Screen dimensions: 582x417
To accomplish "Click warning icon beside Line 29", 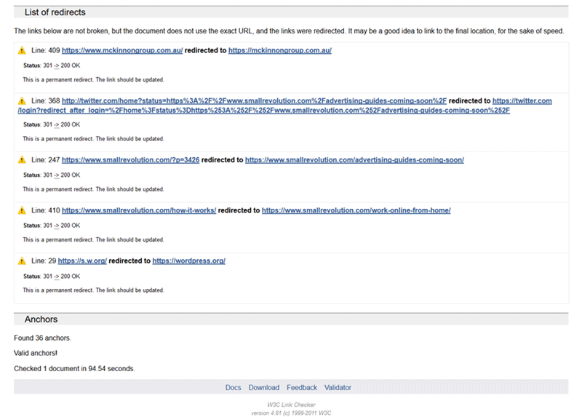I will pos(22,261).
